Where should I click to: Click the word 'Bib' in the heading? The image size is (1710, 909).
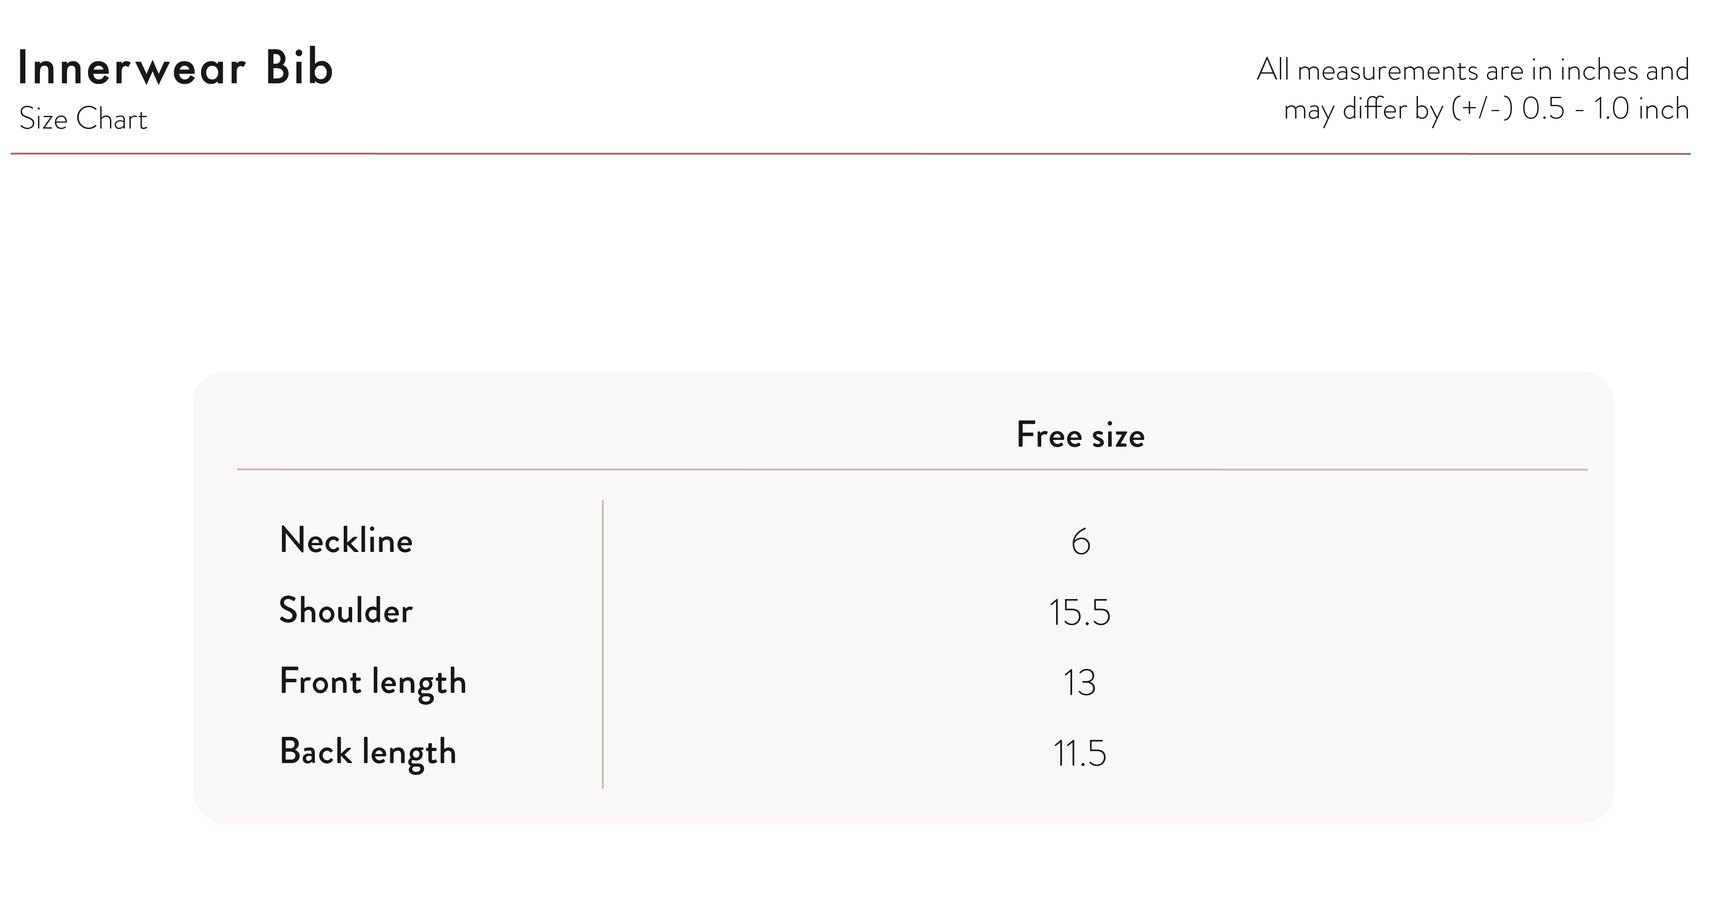tap(299, 68)
